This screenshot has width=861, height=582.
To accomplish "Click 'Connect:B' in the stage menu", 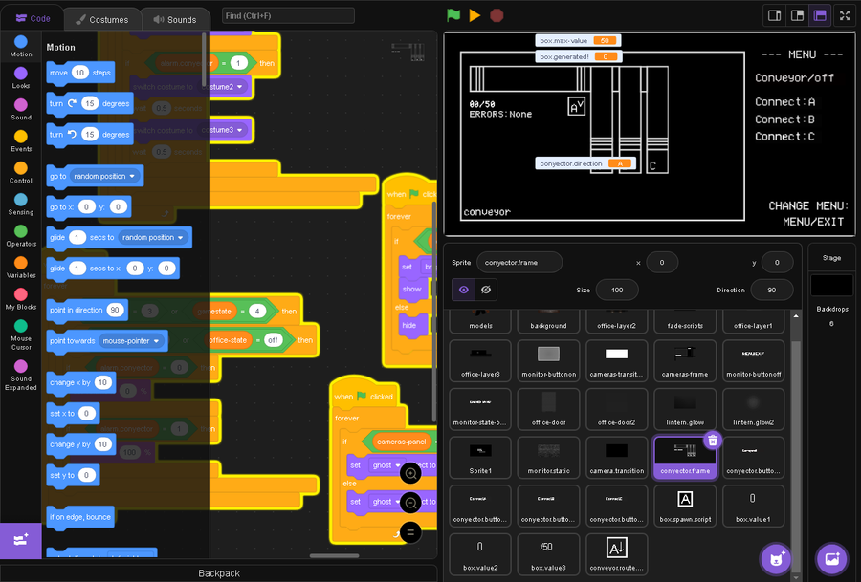I will pos(784,119).
